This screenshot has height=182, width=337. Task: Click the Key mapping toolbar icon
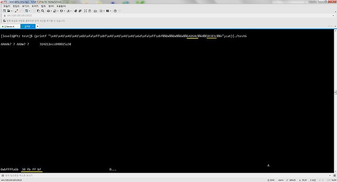pos(95,11)
